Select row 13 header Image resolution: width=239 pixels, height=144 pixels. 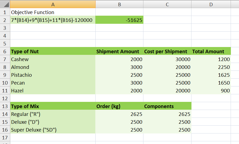click(5, 106)
